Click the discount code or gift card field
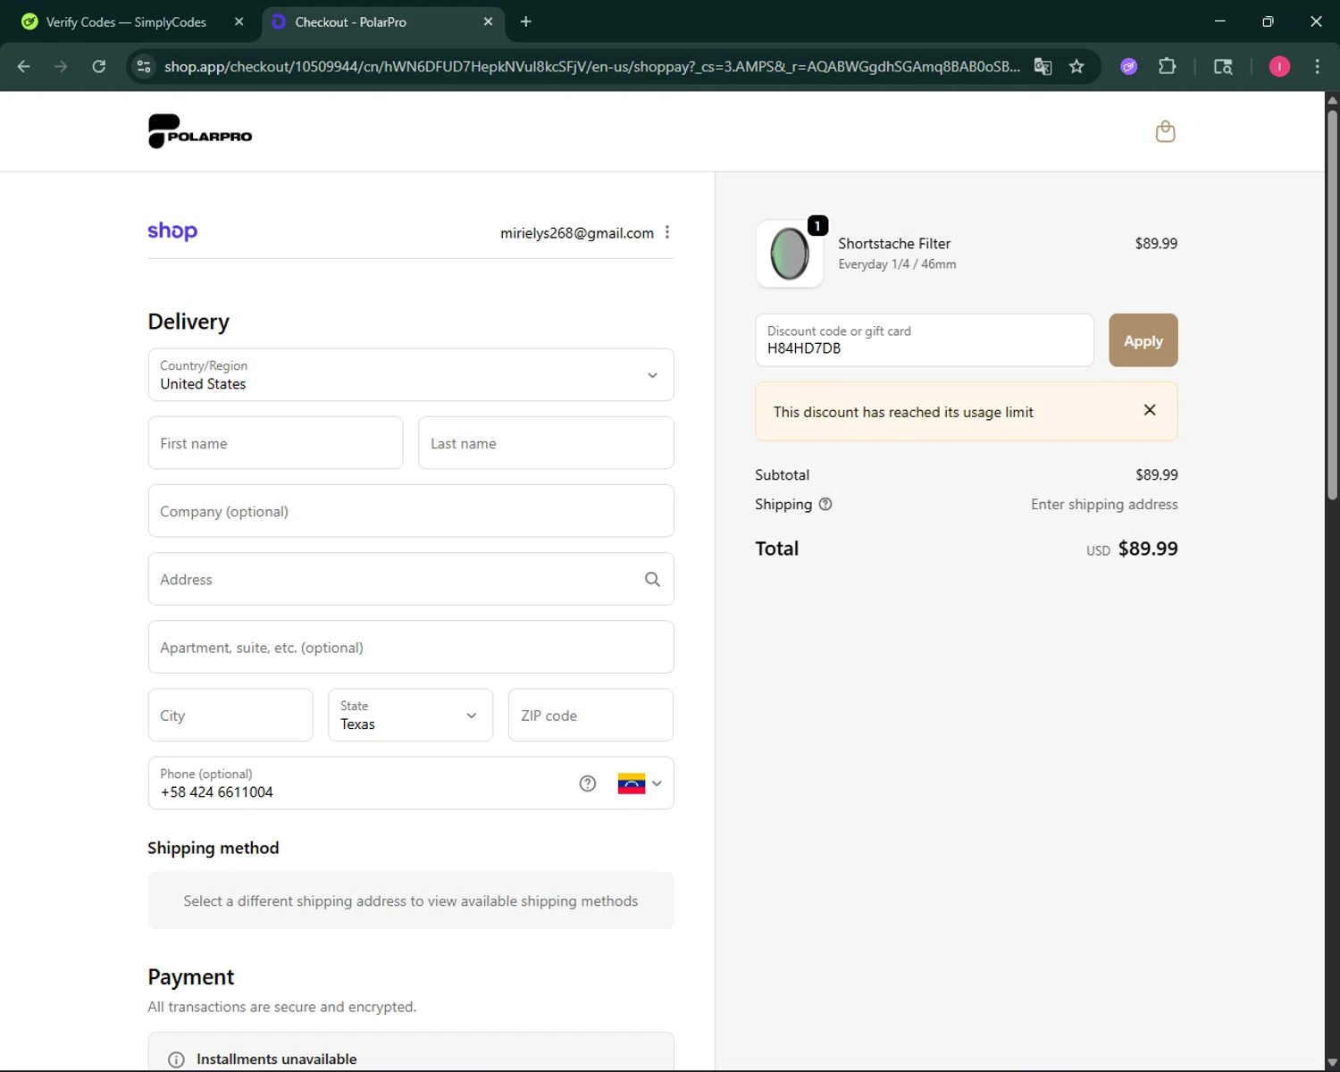 pyautogui.click(x=925, y=340)
